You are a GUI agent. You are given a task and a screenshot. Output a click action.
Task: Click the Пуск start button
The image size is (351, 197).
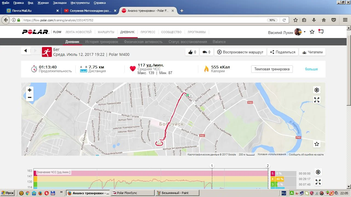(x=7, y=193)
